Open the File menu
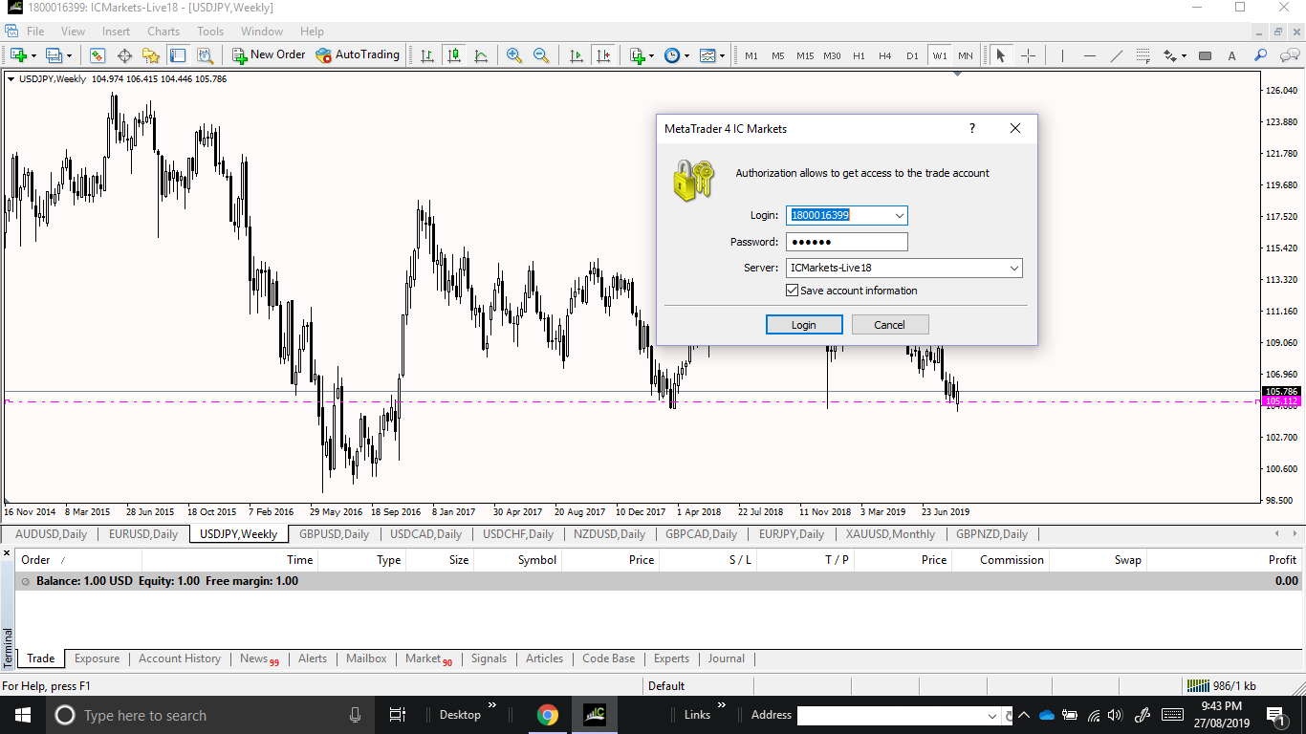The image size is (1306, 734). tap(35, 32)
